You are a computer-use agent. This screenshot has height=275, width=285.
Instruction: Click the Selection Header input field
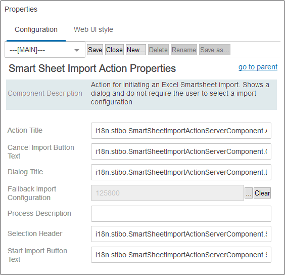click(x=181, y=234)
